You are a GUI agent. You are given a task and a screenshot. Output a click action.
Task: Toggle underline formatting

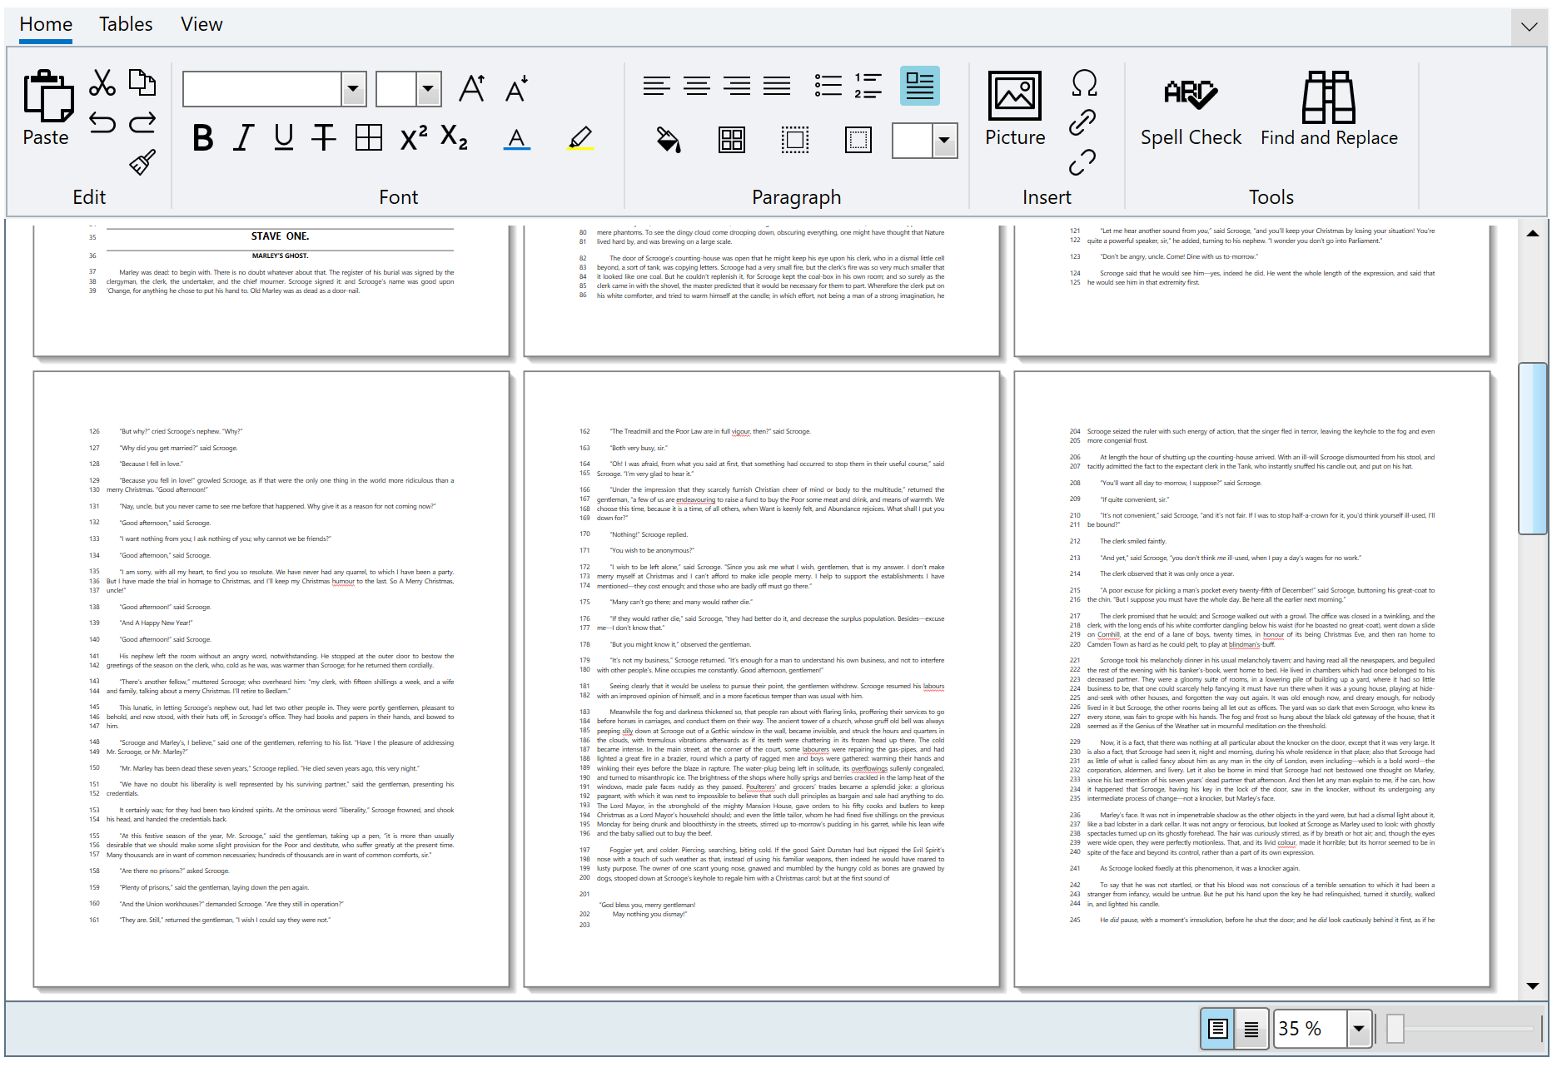pos(284,138)
